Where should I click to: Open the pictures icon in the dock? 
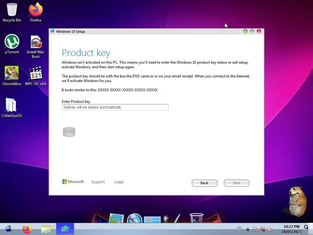(116, 218)
